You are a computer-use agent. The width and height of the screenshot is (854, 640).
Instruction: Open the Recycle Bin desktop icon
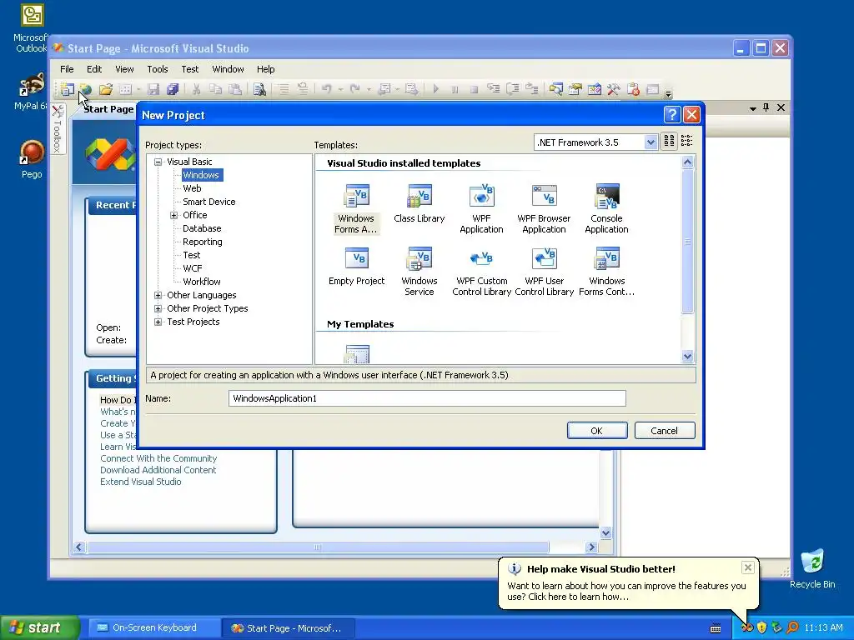pyautogui.click(x=812, y=568)
